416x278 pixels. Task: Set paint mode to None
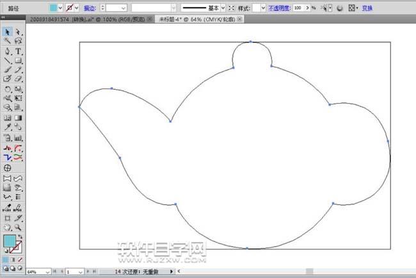click(20, 259)
